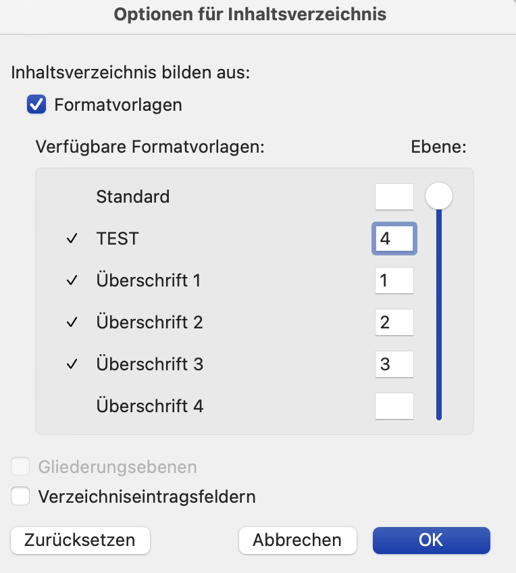Click the blue scrollbar track below the knob
516x573 pixels.
tap(439, 314)
